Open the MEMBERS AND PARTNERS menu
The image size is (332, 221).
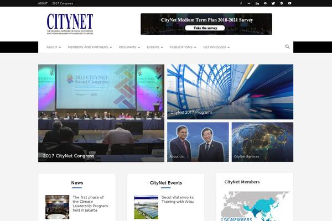pos(88,47)
